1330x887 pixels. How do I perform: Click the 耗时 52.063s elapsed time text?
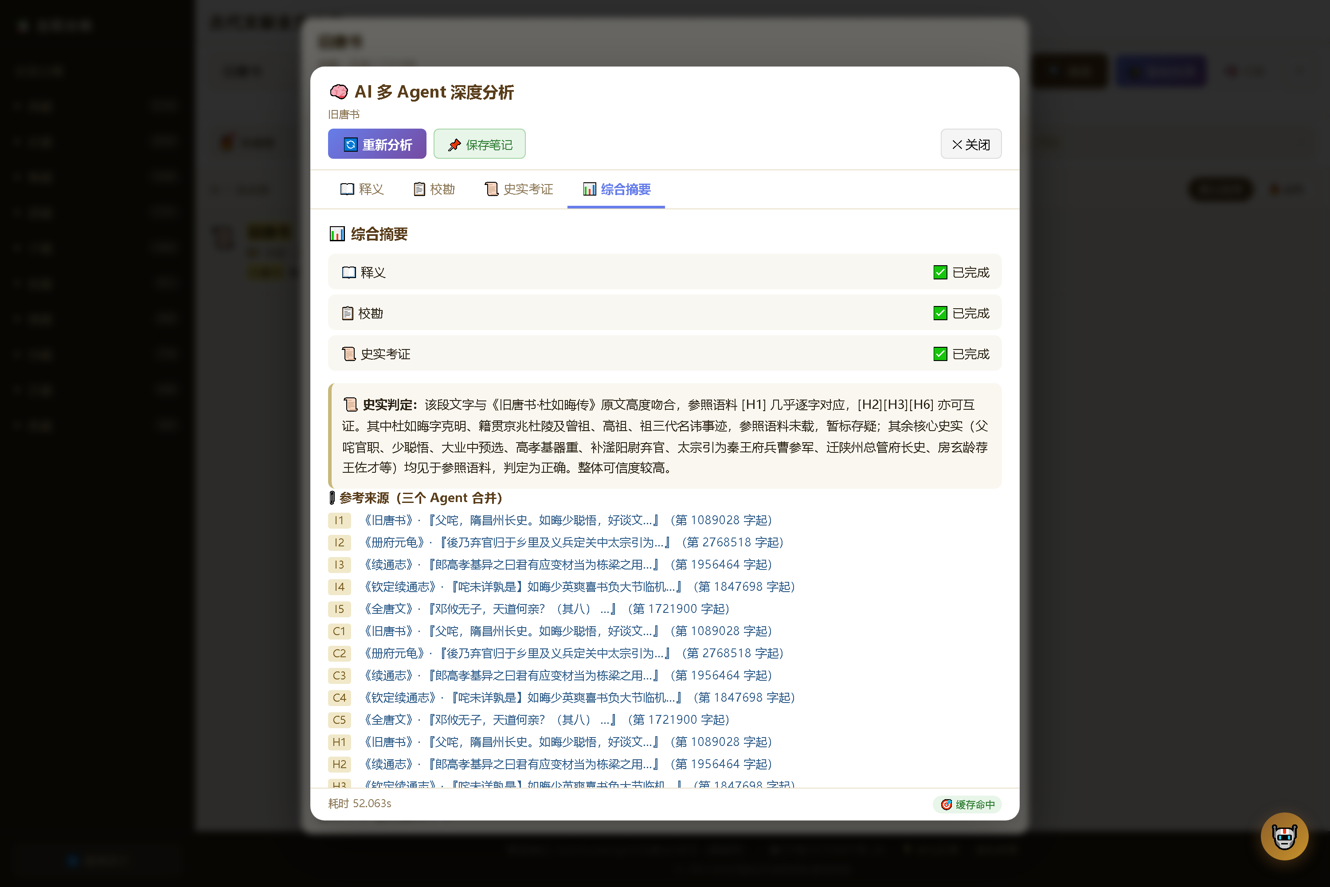point(360,803)
